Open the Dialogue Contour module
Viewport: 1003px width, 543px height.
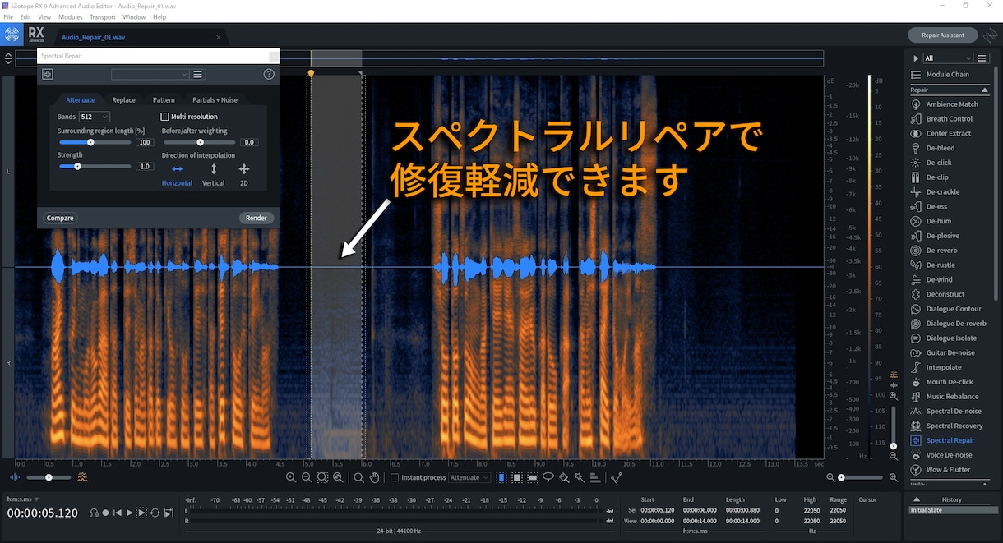(x=950, y=309)
